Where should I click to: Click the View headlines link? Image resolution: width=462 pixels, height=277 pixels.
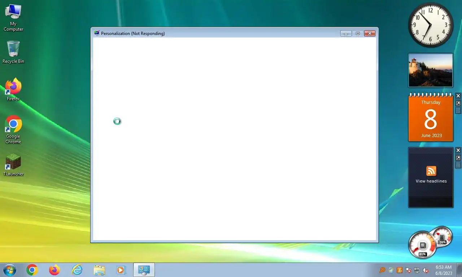[x=431, y=181]
